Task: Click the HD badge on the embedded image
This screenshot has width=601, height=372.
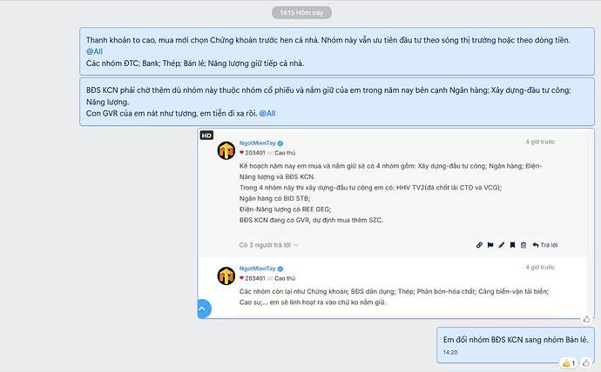Action: pos(206,136)
